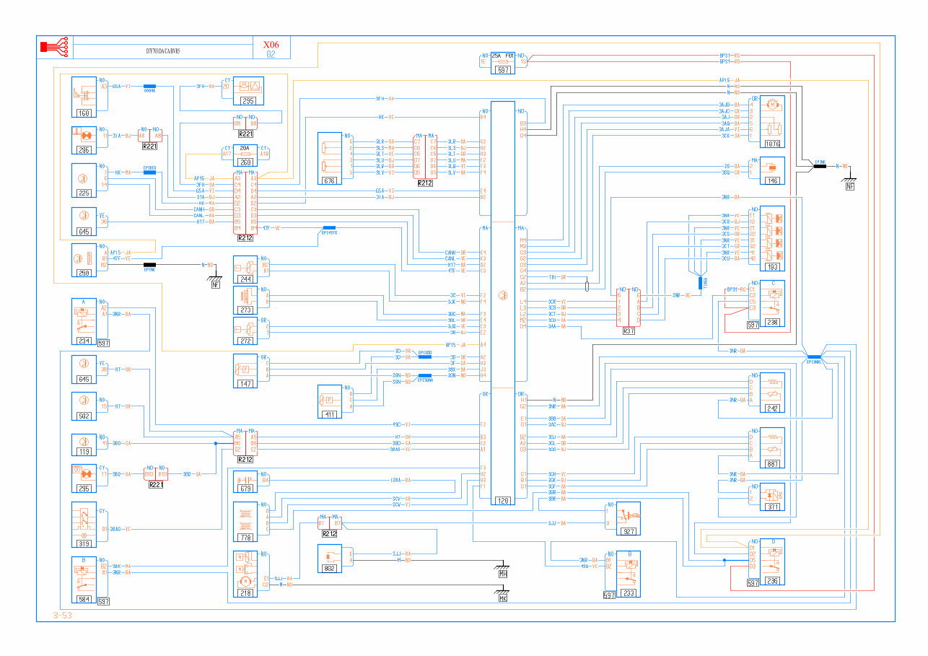The image size is (928, 656).
Task: Click relay C component labeled 238
Action: pos(773,305)
